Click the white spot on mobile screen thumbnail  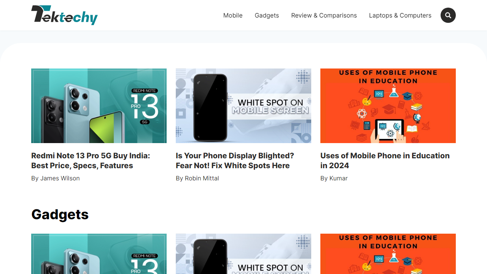(243, 106)
